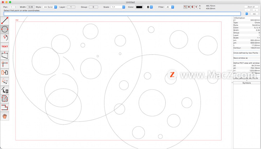The height and width of the screenshot is (149, 261).
Task: Open the Scale 1:1 dropdown
Action: pos(118,7)
